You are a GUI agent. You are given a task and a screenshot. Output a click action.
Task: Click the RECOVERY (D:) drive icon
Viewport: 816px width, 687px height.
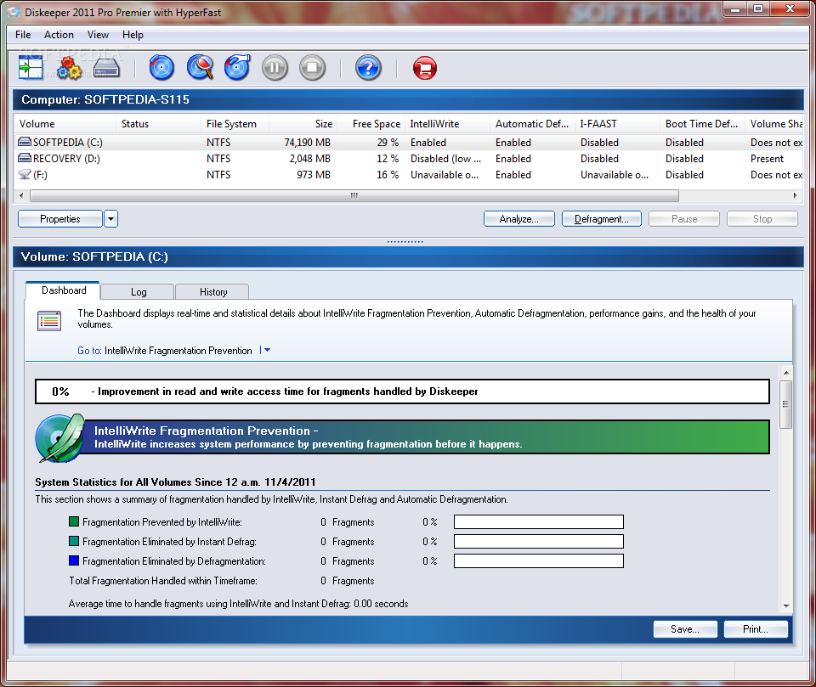25,158
